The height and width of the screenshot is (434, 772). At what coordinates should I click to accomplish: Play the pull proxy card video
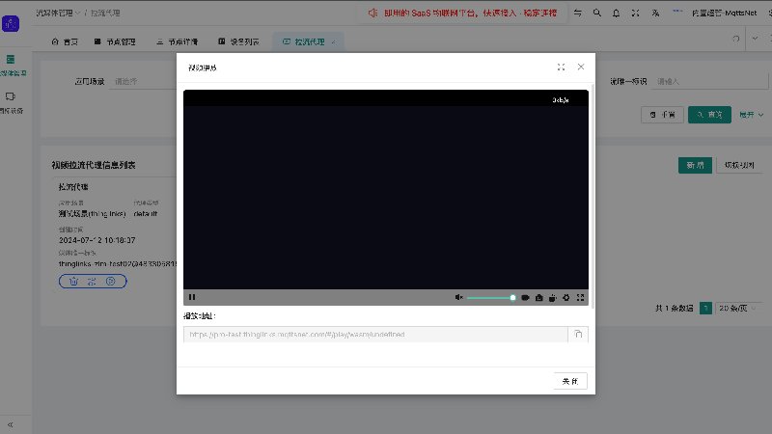111,282
